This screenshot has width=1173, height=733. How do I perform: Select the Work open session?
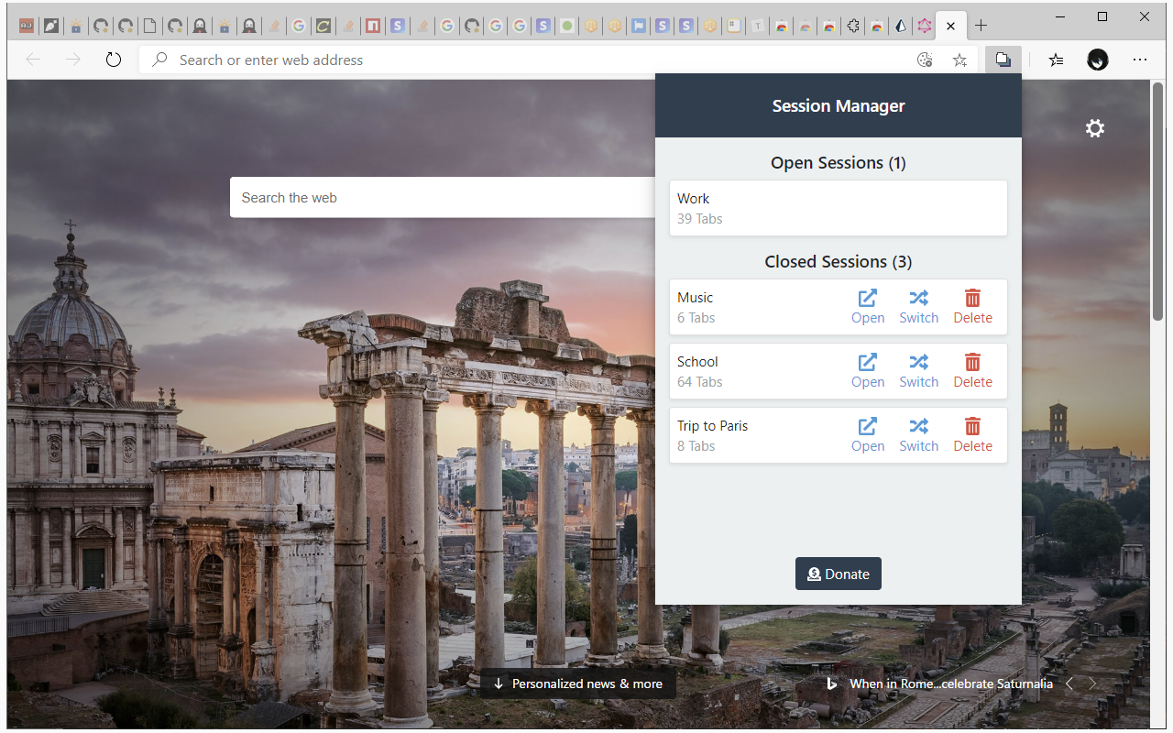coord(839,208)
